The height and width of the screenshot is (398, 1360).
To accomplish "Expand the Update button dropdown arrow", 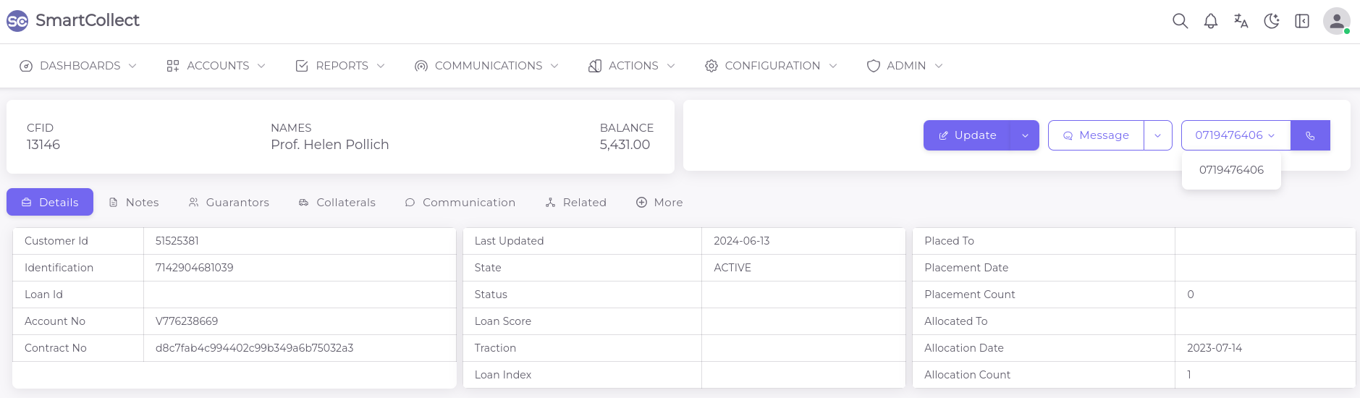I will coord(1025,135).
